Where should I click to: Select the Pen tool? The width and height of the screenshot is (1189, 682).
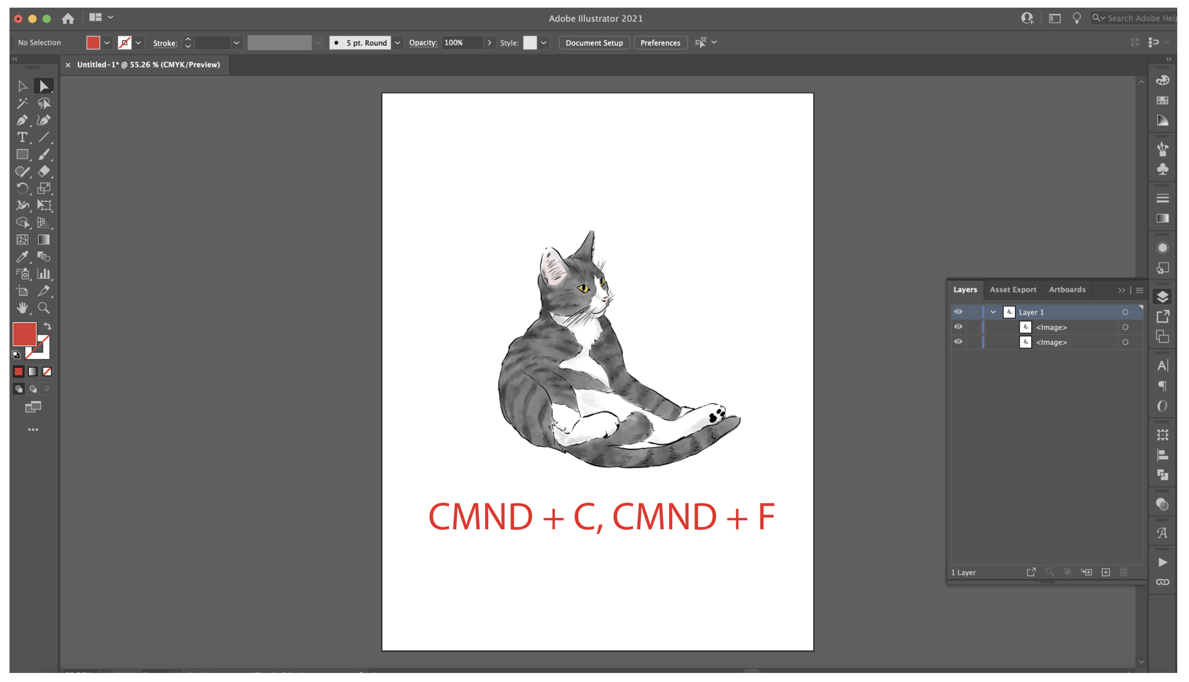point(22,120)
